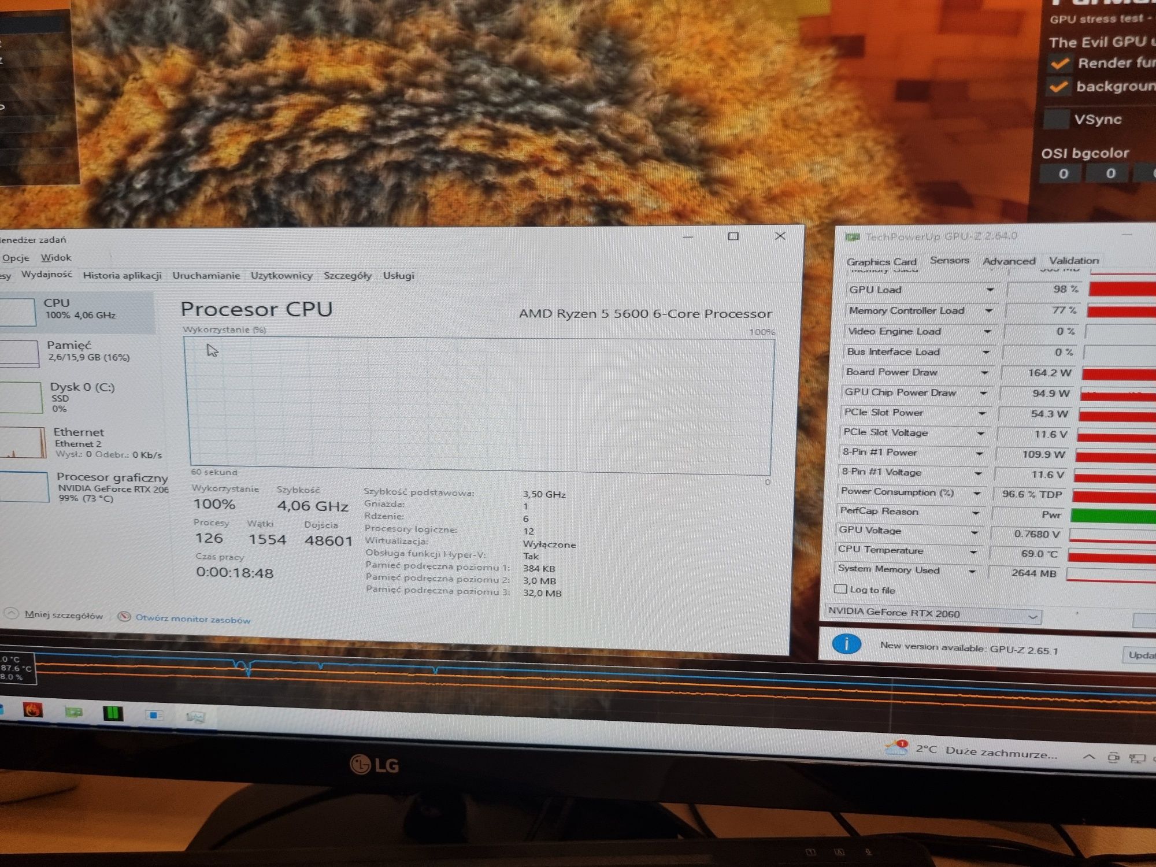Click the CPU usage graph area

click(x=479, y=406)
